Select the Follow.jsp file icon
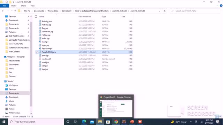Viewport: 223px width, 125px height. (40, 35)
